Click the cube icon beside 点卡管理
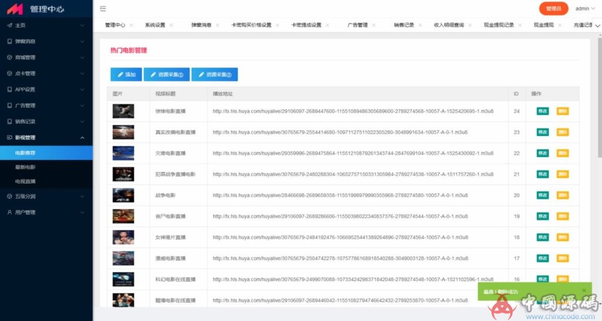 coord(9,73)
